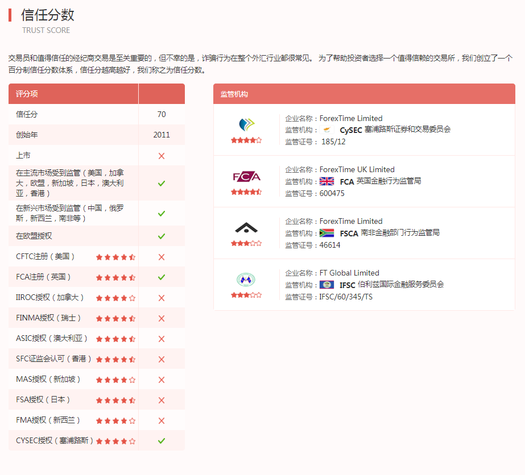Click the FCA regulator logo

[246, 177]
